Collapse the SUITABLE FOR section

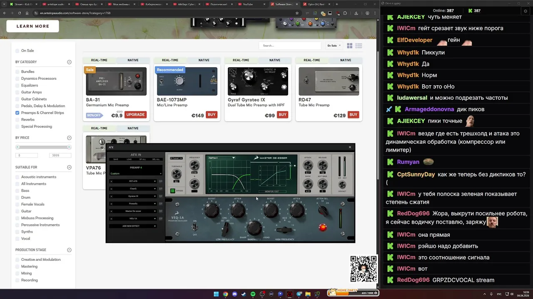pyautogui.click(x=69, y=167)
